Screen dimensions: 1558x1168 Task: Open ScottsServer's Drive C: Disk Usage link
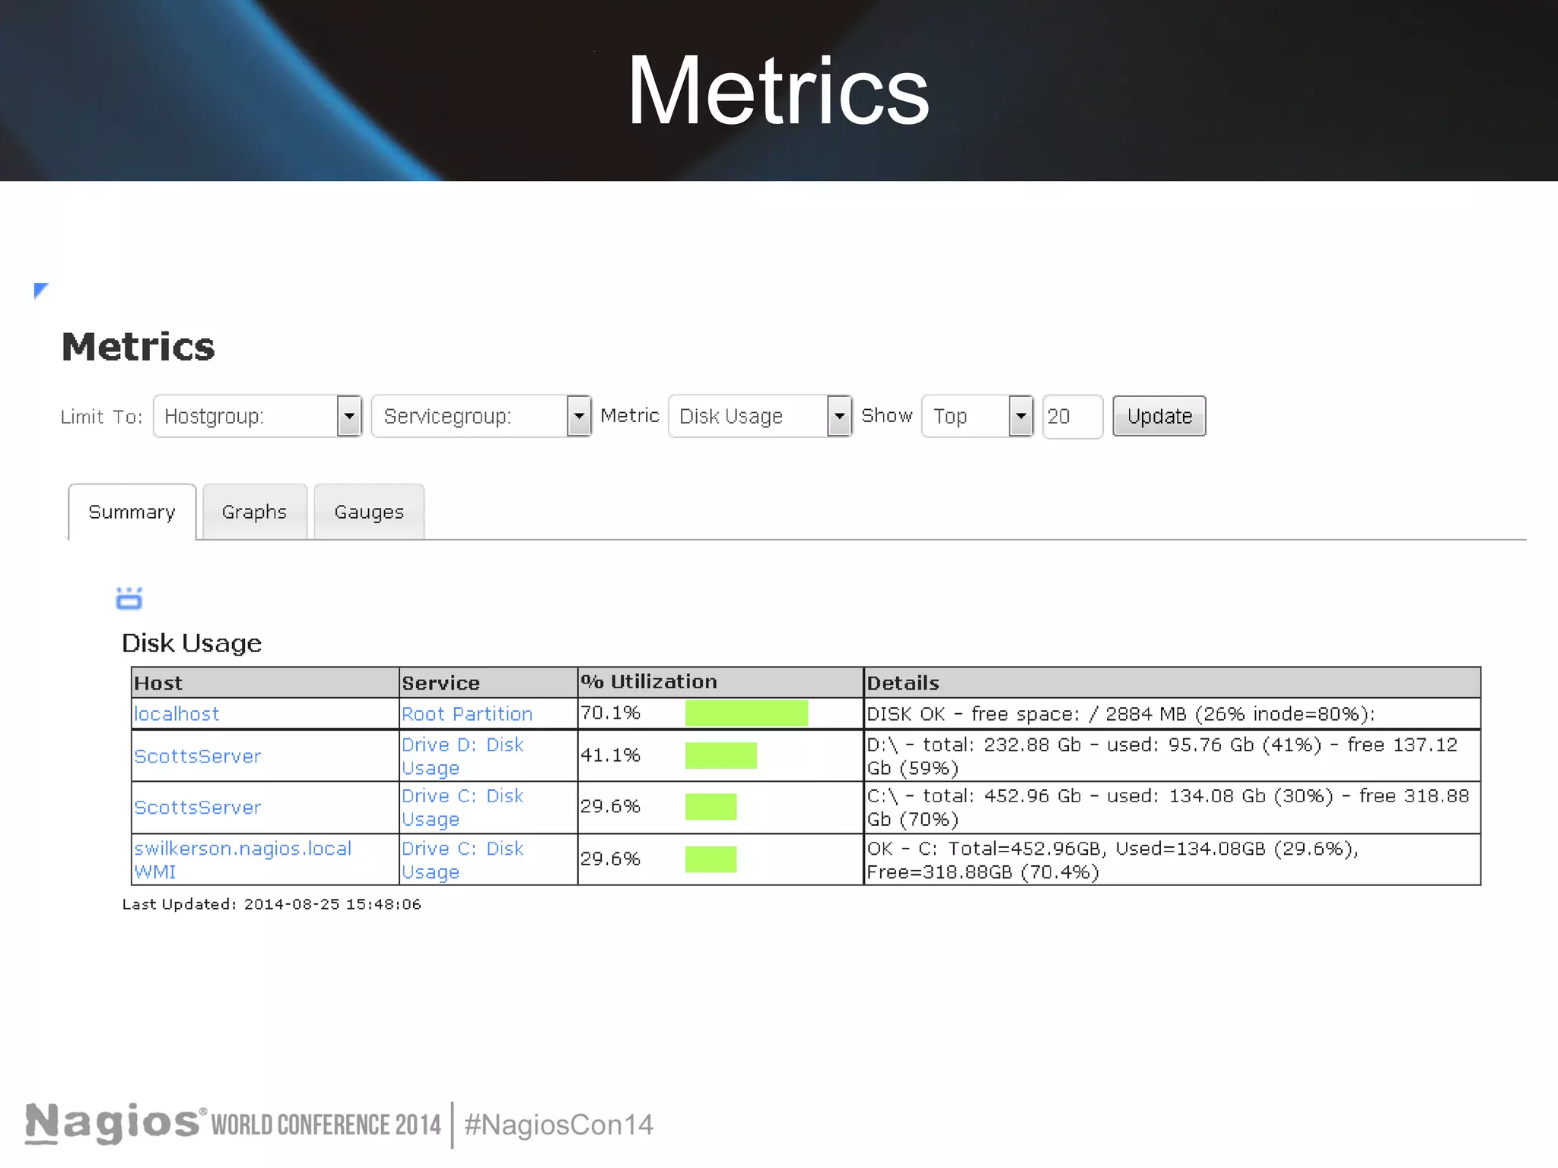point(463,807)
